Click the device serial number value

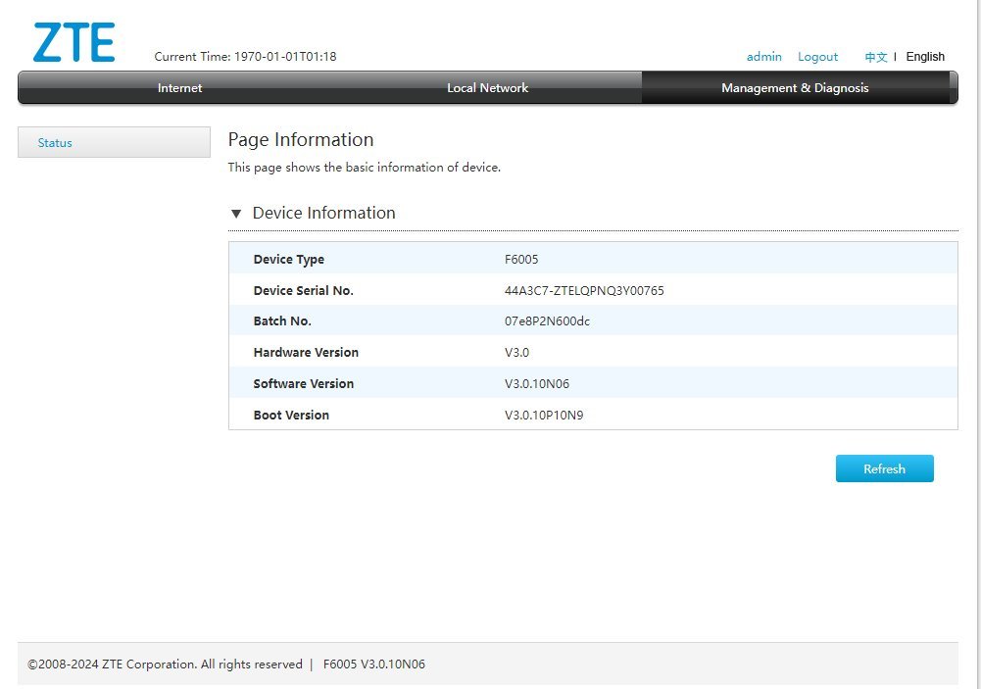[584, 291]
